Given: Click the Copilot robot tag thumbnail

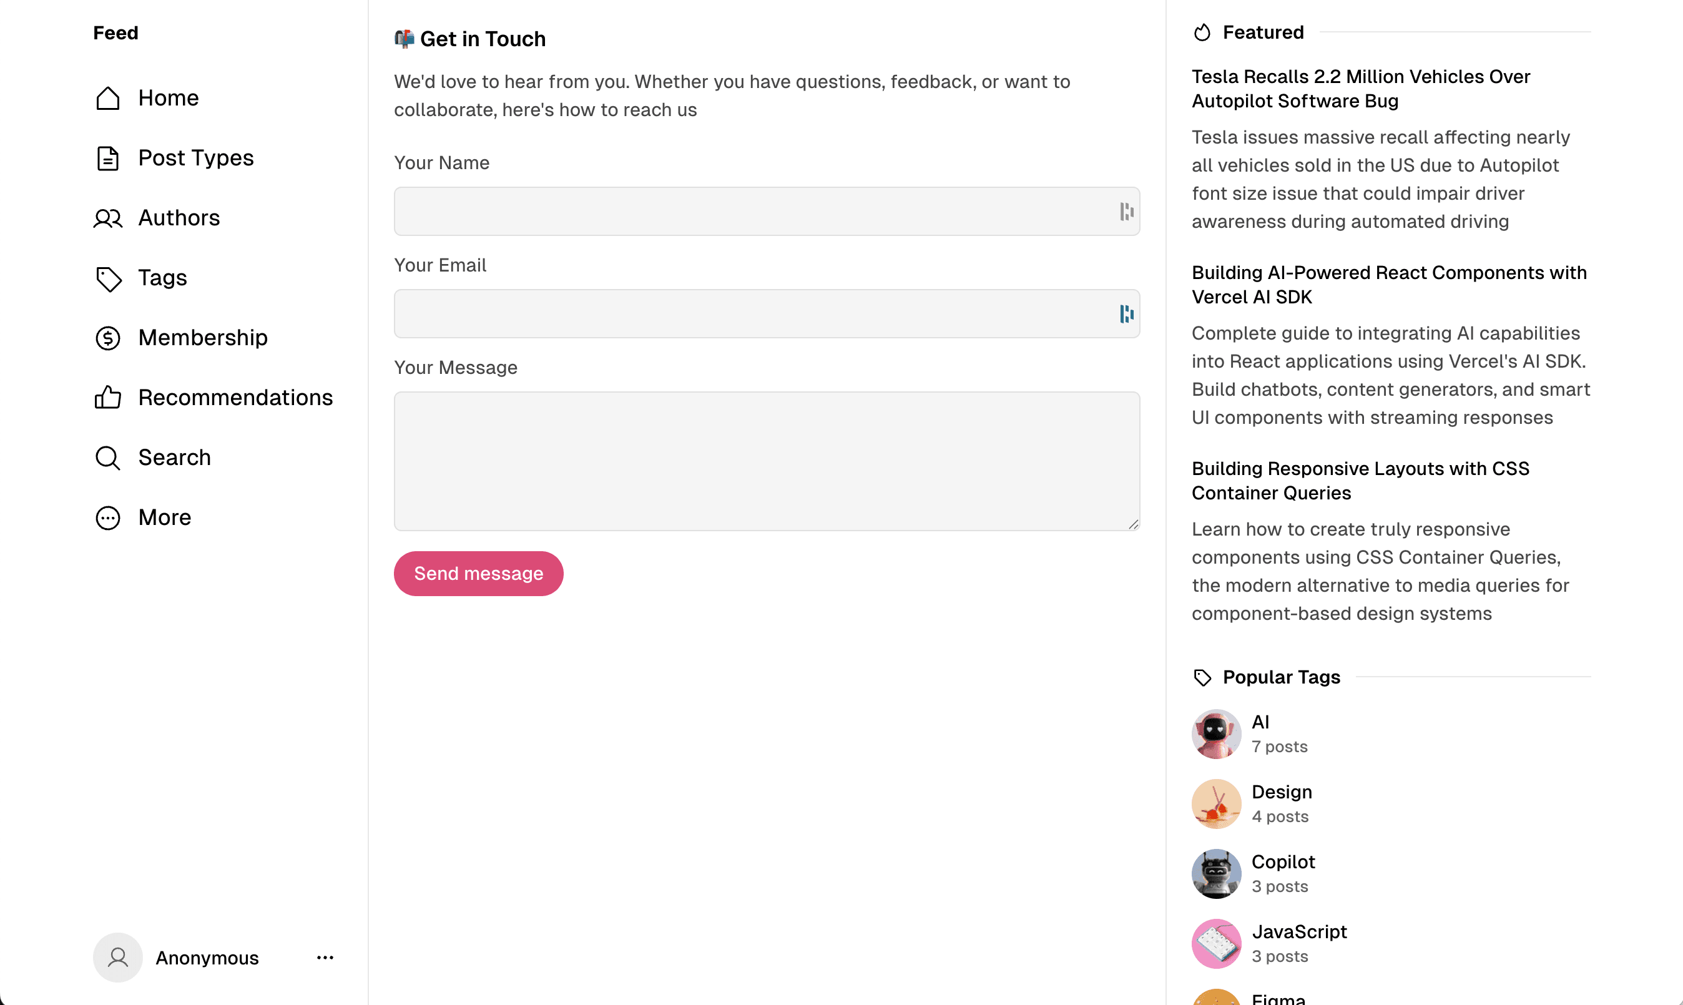Looking at the screenshot, I should click(x=1215, y=873).
